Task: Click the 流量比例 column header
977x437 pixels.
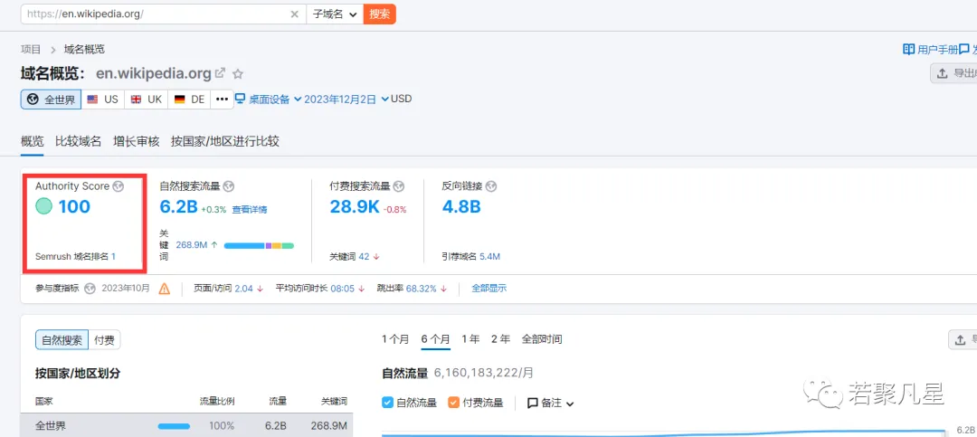Action: [x=217, y=401]
